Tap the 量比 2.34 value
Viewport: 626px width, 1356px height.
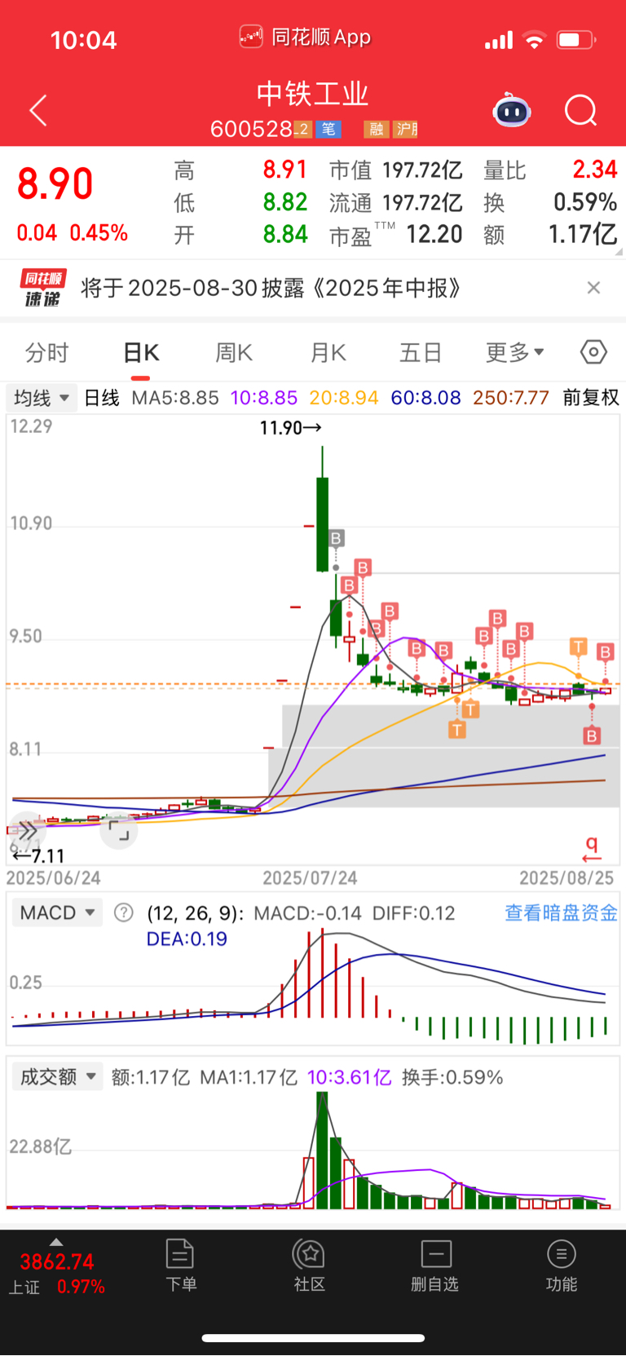point(595,170)
